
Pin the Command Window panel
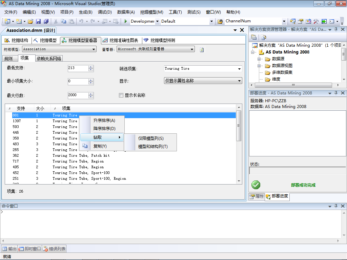pos(336,206)
